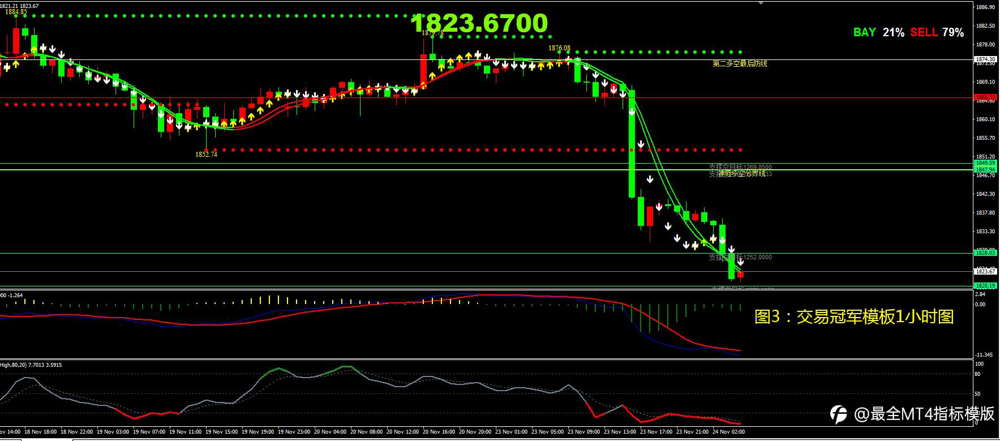Click the current price tag 1823.67
1000x441 pixels.
tap(985, 271)
